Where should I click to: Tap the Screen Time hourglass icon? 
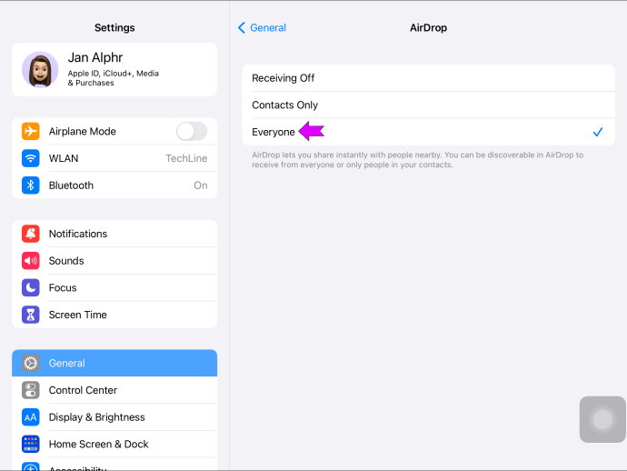click(x=31, y=315)
